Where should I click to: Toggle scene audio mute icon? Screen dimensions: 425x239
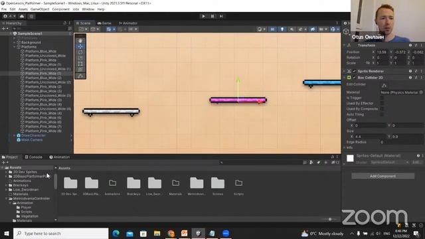click(292, 29)
